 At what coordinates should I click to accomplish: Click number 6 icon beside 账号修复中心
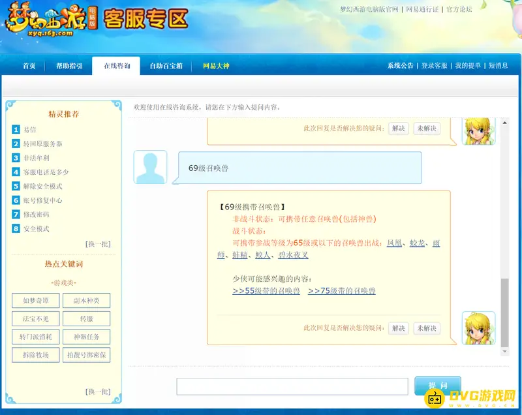tap(16, 200)
